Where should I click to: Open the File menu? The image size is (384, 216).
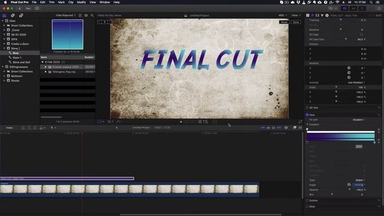[x=34, y=2]
